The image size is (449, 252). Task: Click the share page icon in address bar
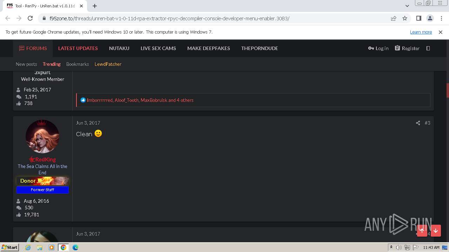point(394,18)
